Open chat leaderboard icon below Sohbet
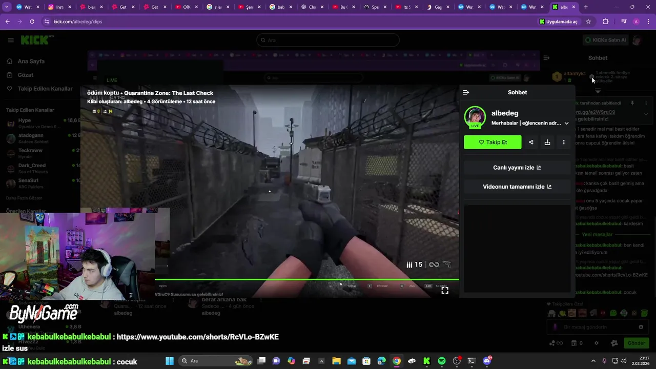This screenshot has width=656, height=369. pos(598,91)
